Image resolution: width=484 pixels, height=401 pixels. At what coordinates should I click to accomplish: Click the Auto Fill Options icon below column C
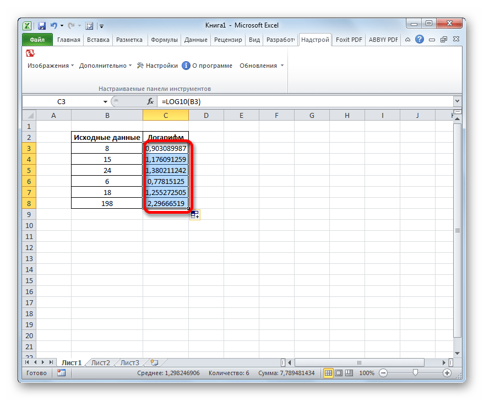coord(195,215)
